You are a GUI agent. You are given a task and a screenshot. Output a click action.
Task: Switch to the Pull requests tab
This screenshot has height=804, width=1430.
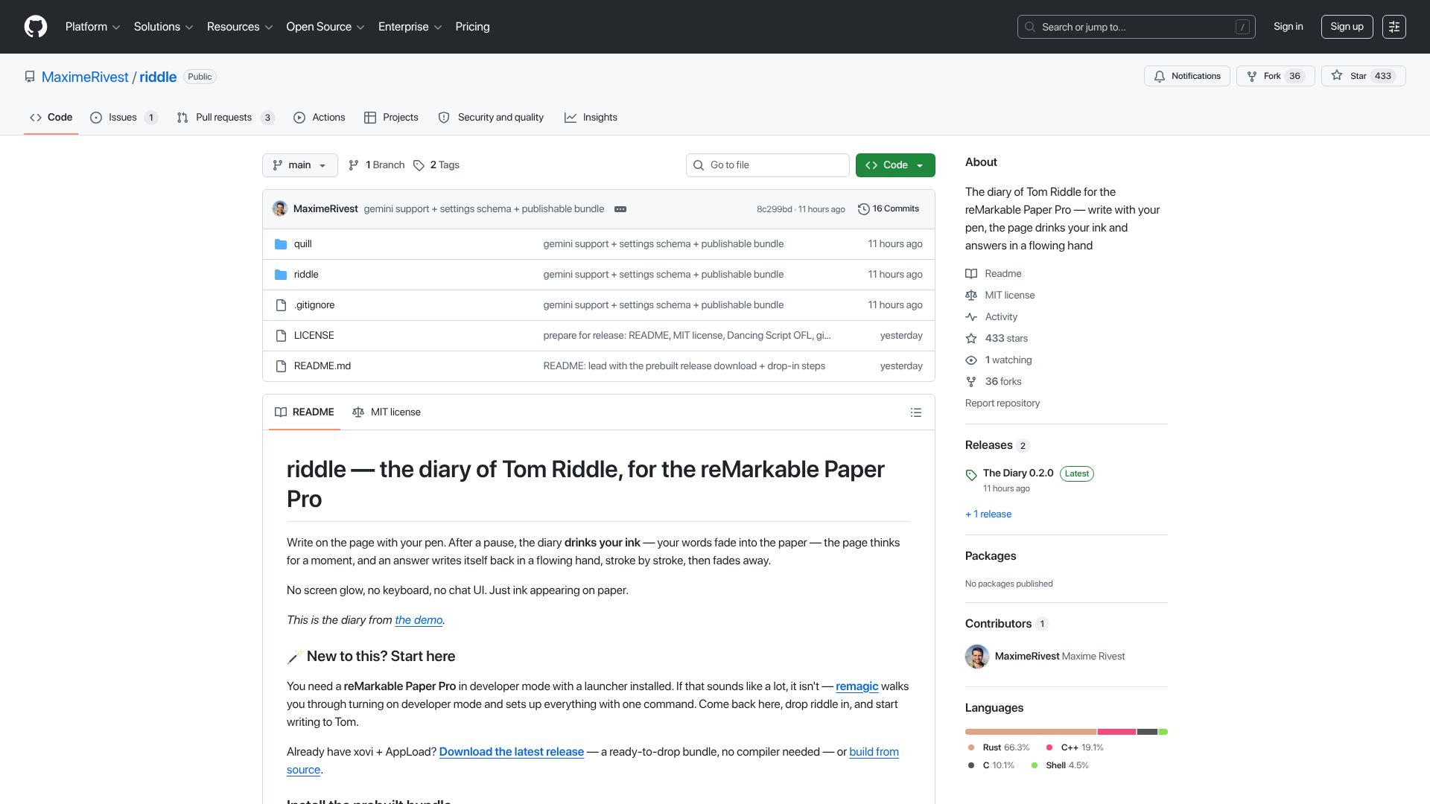coord(226,118)
